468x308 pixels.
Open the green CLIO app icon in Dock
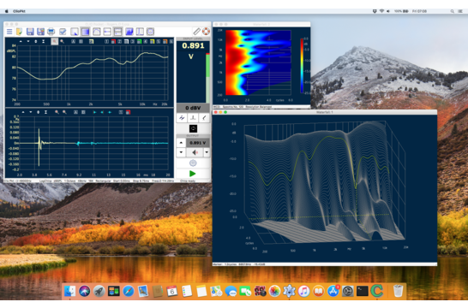tap(377, 291)
